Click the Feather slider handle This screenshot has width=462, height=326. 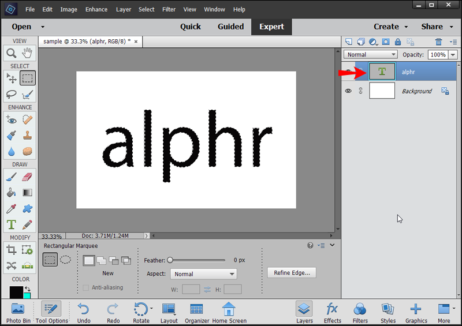[x=170, y=260]
